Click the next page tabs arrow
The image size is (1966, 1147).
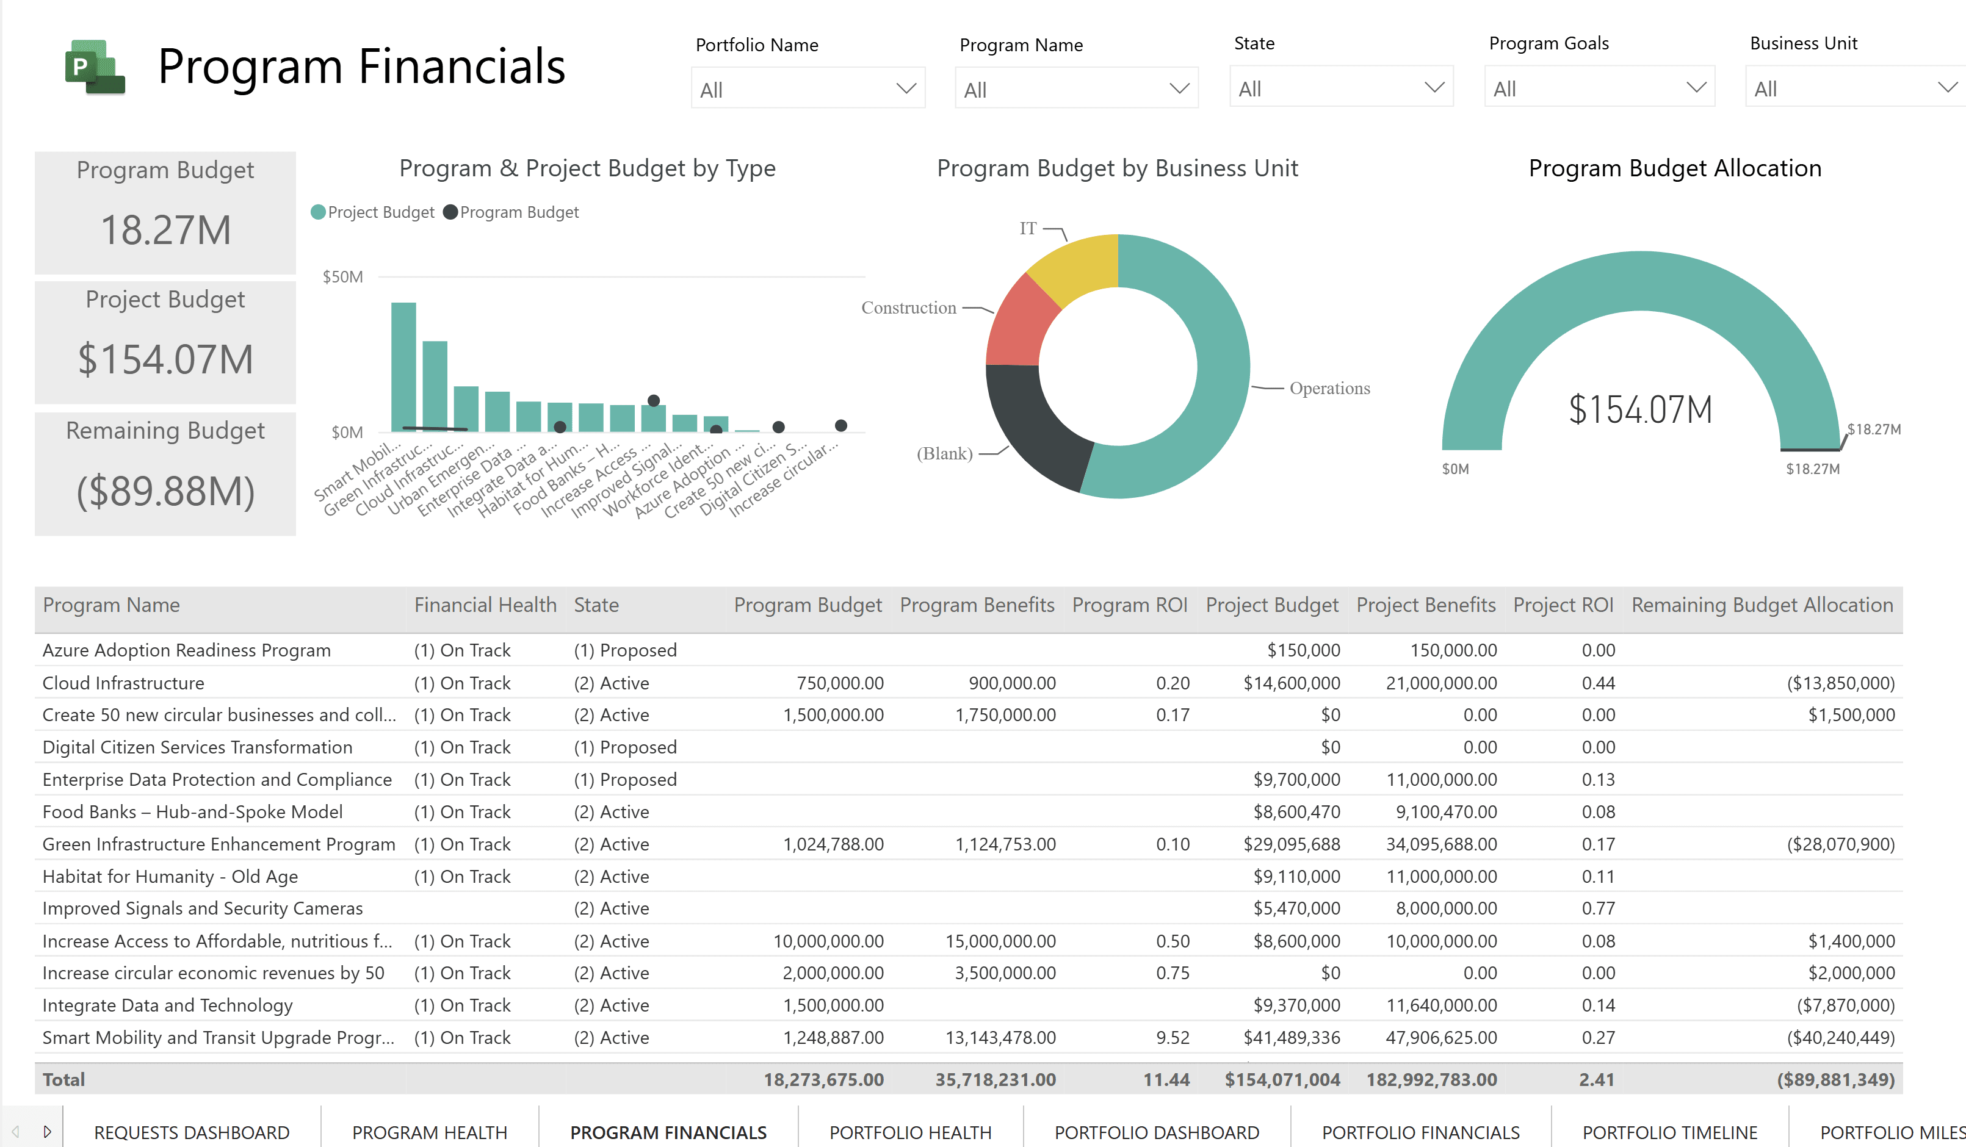coord(47,1131)
